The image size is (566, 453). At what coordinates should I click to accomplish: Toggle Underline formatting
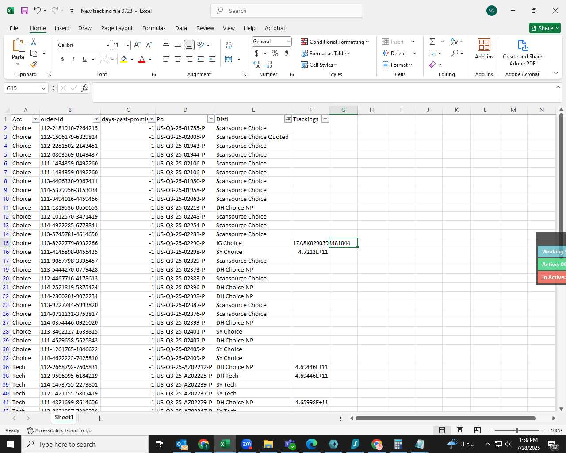[84, 59]
